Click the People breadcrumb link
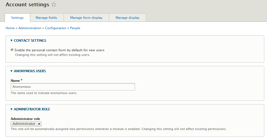Image resolution: width=267 pixels, height=139 pixels. pyautogui.click(x=75, y=28)
